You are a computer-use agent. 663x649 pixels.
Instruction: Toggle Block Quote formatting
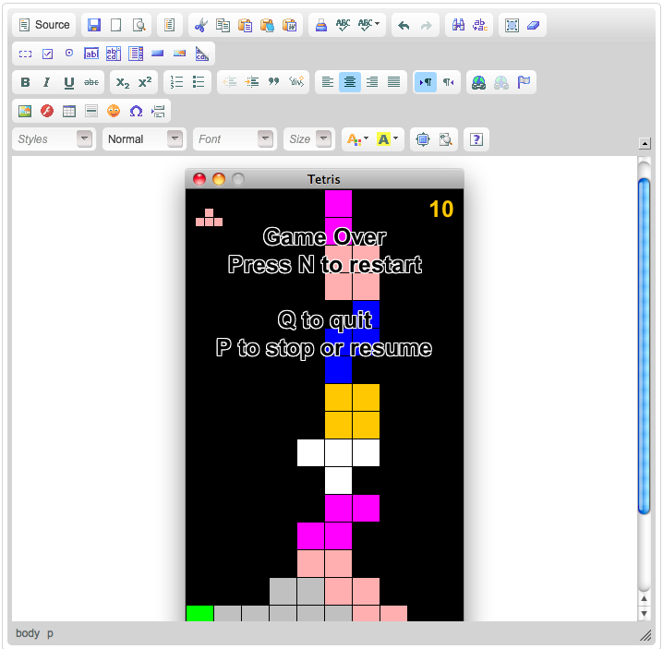click(x=274, y=82)
